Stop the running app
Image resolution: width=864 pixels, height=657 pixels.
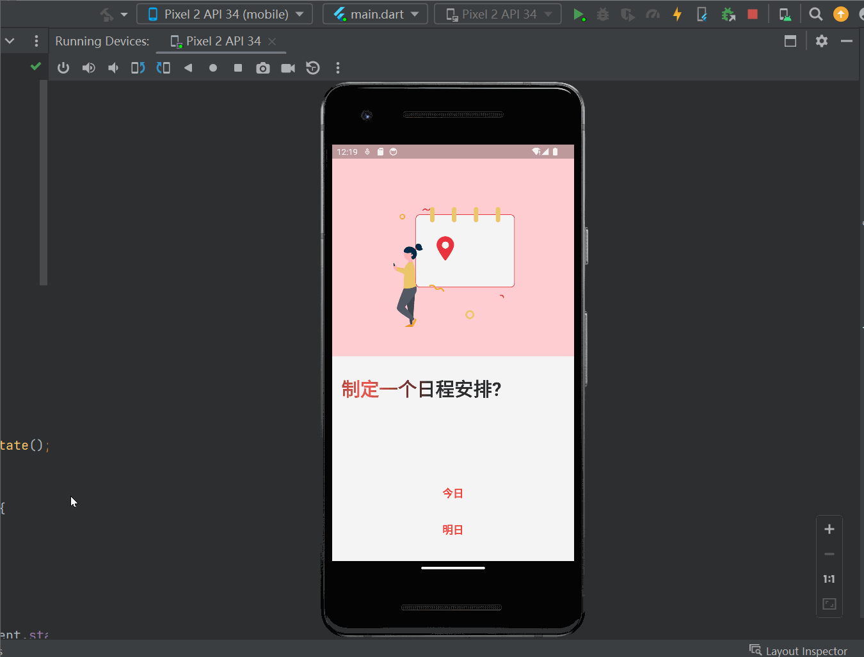coord(751,13)
